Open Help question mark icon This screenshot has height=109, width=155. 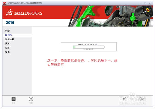point(31,99)
